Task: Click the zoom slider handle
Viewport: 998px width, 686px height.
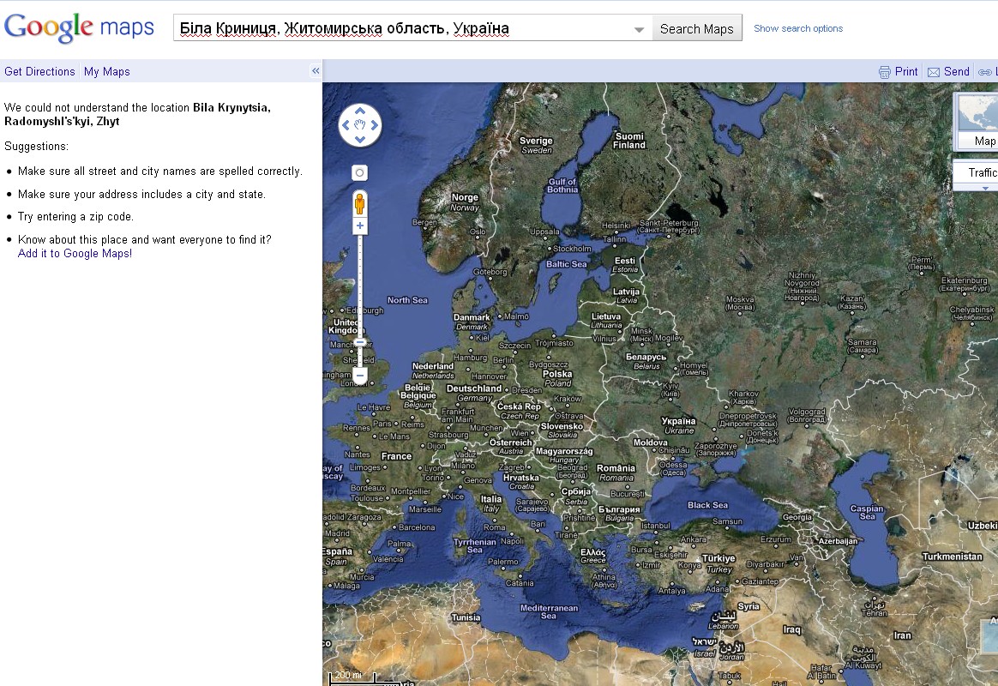Action: coord(359,342)
